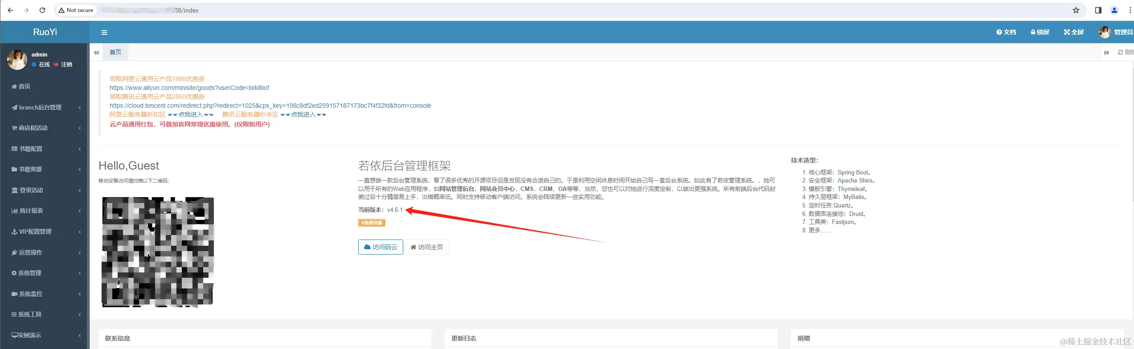This screenshot has height=349, width=1134.
Task: Click 领取腾讯云通用云产品2860优惠券 text
Action: point(157,97)
